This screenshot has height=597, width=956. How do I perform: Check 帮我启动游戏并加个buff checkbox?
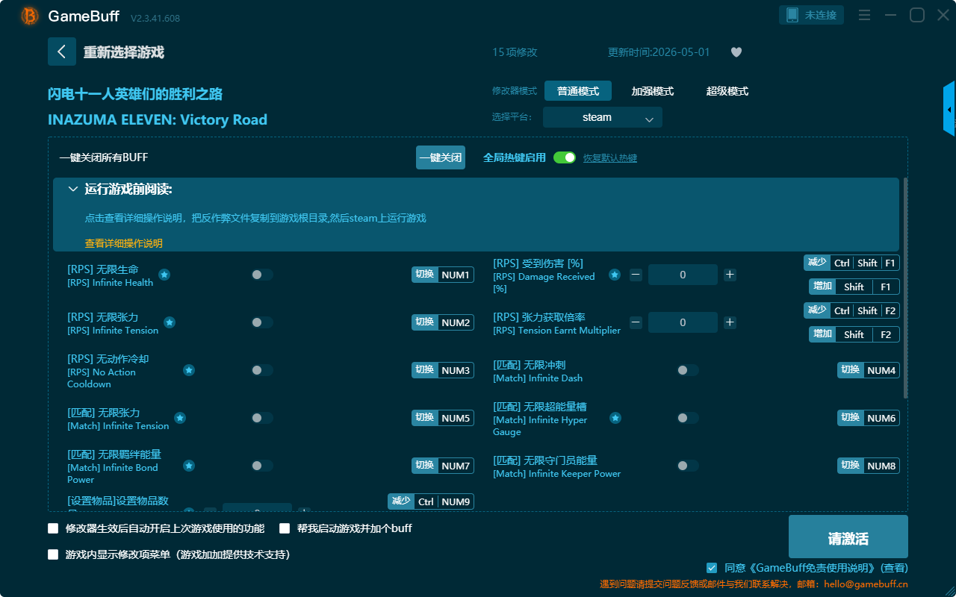pos(285,528)
